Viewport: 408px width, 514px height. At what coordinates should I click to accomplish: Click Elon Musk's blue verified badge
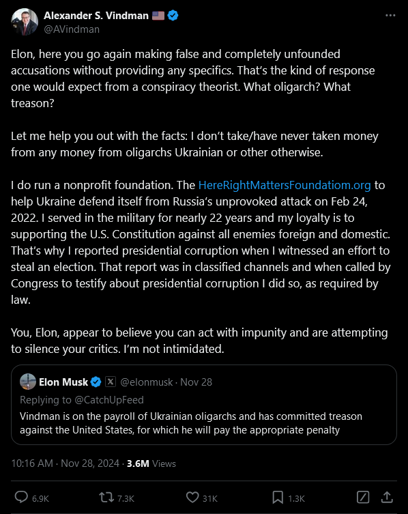[x=96, y=382]
